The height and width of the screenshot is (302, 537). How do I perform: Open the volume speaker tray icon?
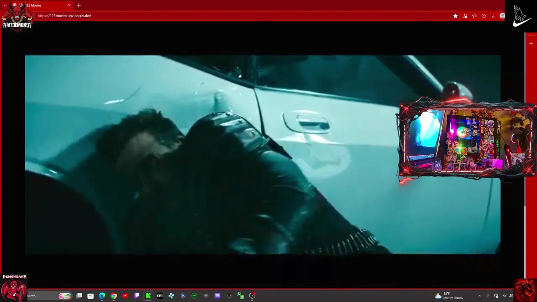(511, 296)
